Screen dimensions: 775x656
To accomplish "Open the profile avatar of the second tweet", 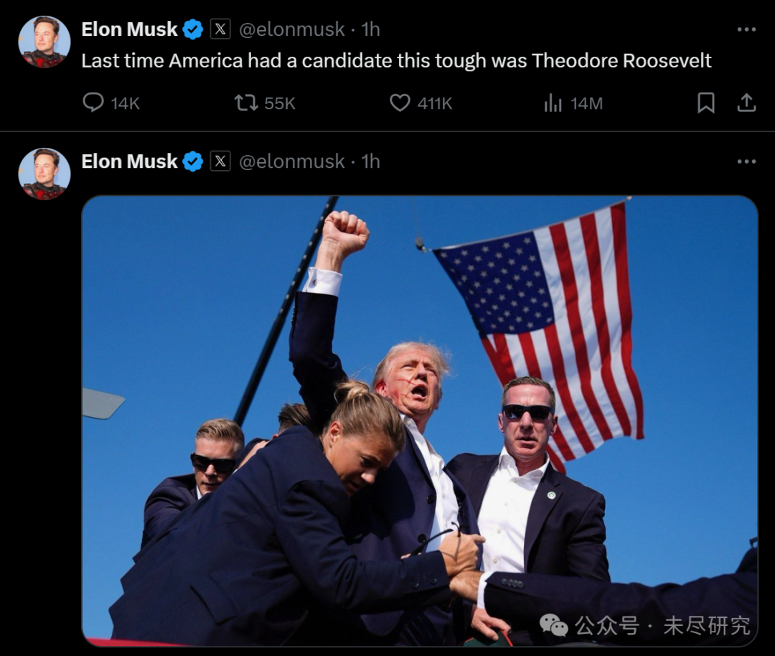I will point(44,174).
